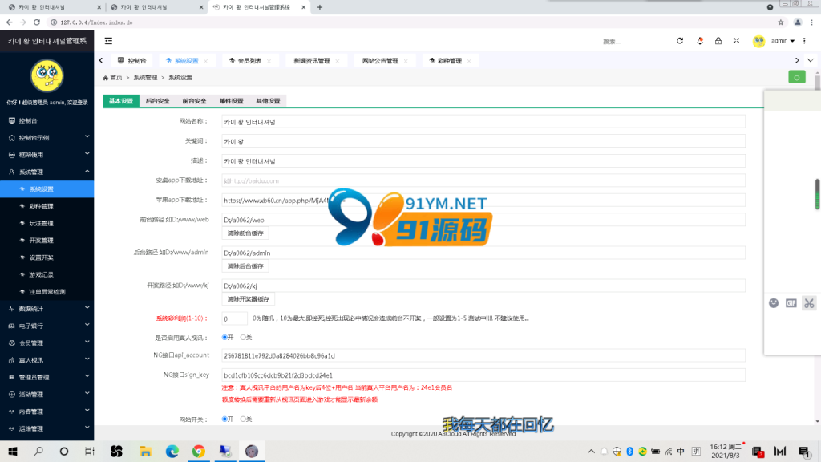Viewport: 821px width, 462px height.
Task: Expand the 会员管理 sidebar menu
Action: (47, 343)
